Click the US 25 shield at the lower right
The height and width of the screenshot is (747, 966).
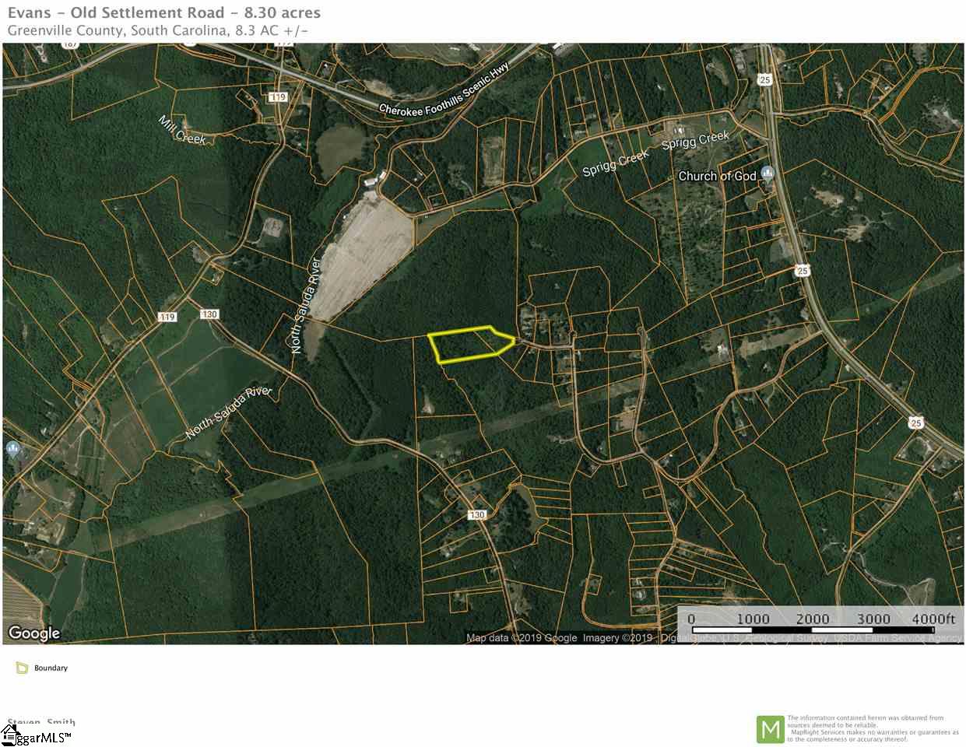(915, 423)
